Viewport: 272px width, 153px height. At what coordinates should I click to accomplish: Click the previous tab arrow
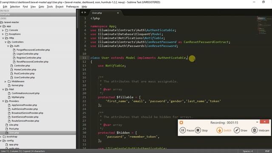point(82,12)
